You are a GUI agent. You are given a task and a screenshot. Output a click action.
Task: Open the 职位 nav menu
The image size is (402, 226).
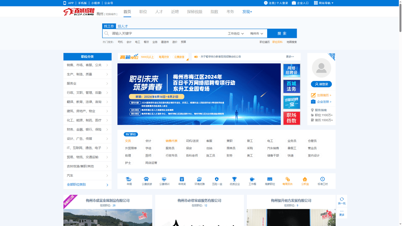(143, 12)
